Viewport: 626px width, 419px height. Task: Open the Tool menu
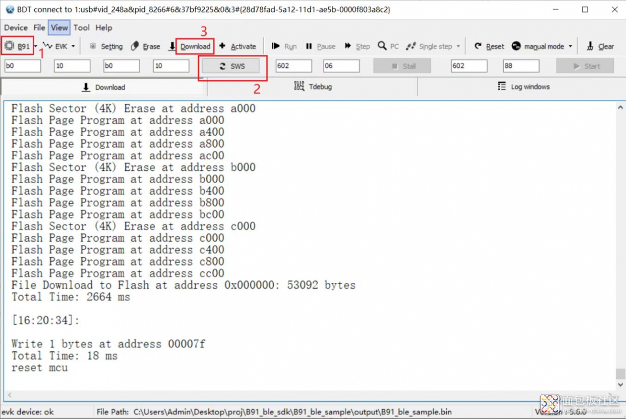coord(81,28)
